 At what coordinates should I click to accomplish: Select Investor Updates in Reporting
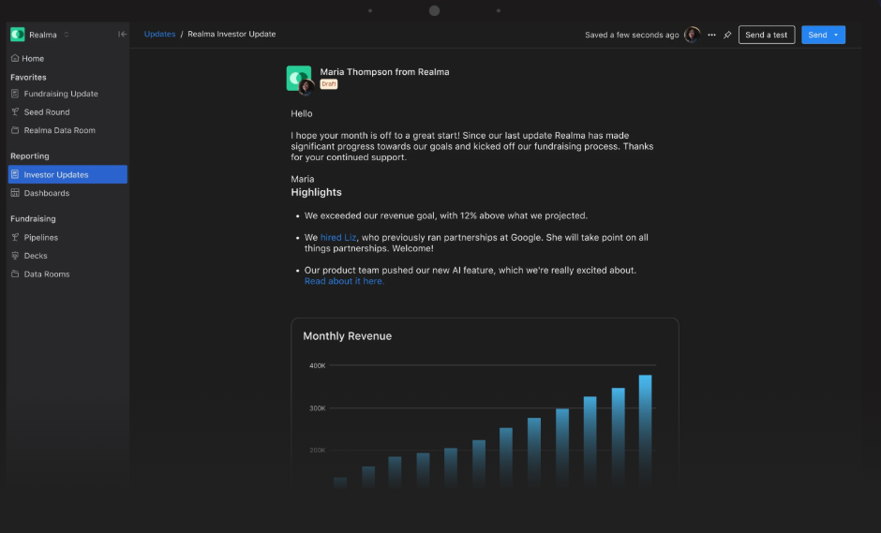tap(67, 174)
